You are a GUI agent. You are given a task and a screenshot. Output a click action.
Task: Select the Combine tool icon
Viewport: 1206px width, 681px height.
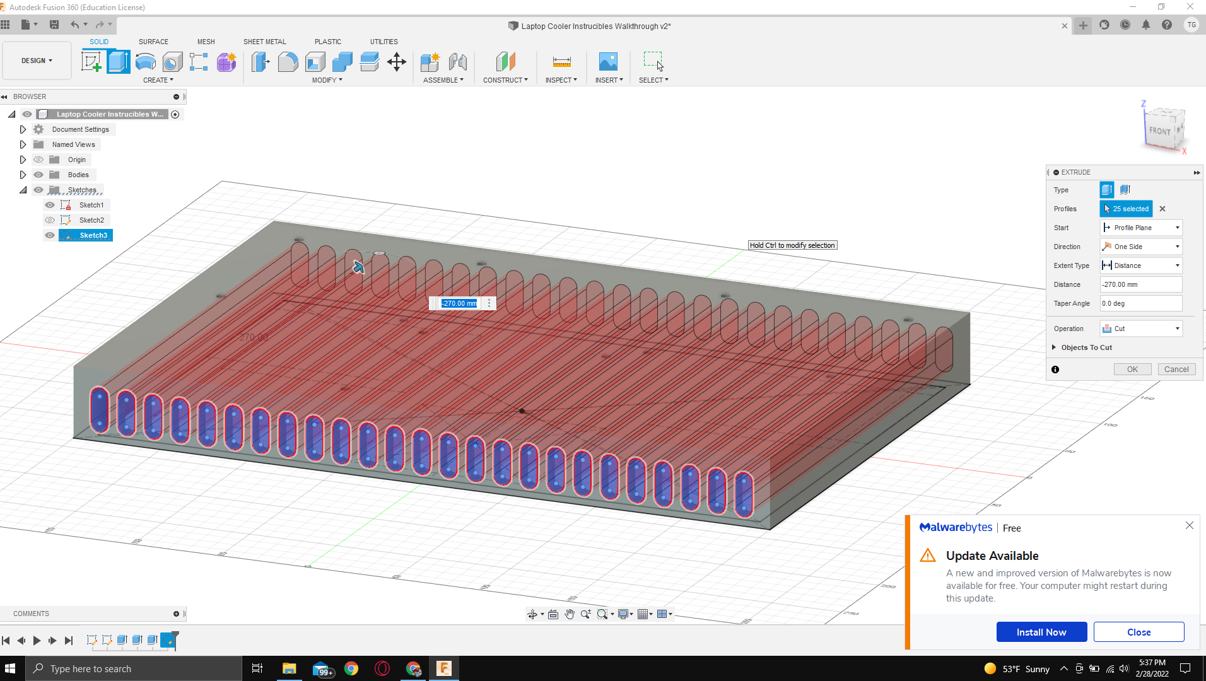(x=342, y=62)
